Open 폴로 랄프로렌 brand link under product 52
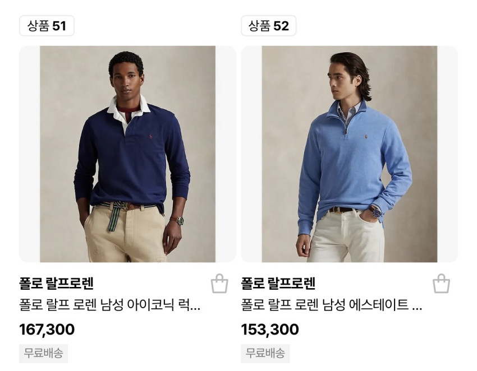 click(278, 283)
